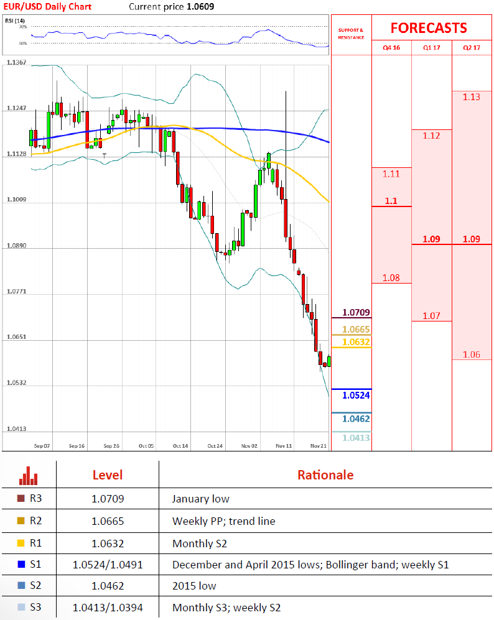Click the R3 dark red color swatch

(21, 498)
